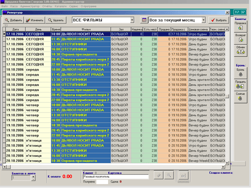Image resolution: width=251 pixels, height=188 pixels.
Task: Open the Каталоги menu
Action: (61, 6)
